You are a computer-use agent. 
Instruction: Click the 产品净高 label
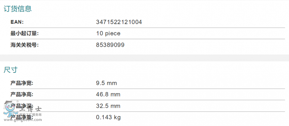22,95
